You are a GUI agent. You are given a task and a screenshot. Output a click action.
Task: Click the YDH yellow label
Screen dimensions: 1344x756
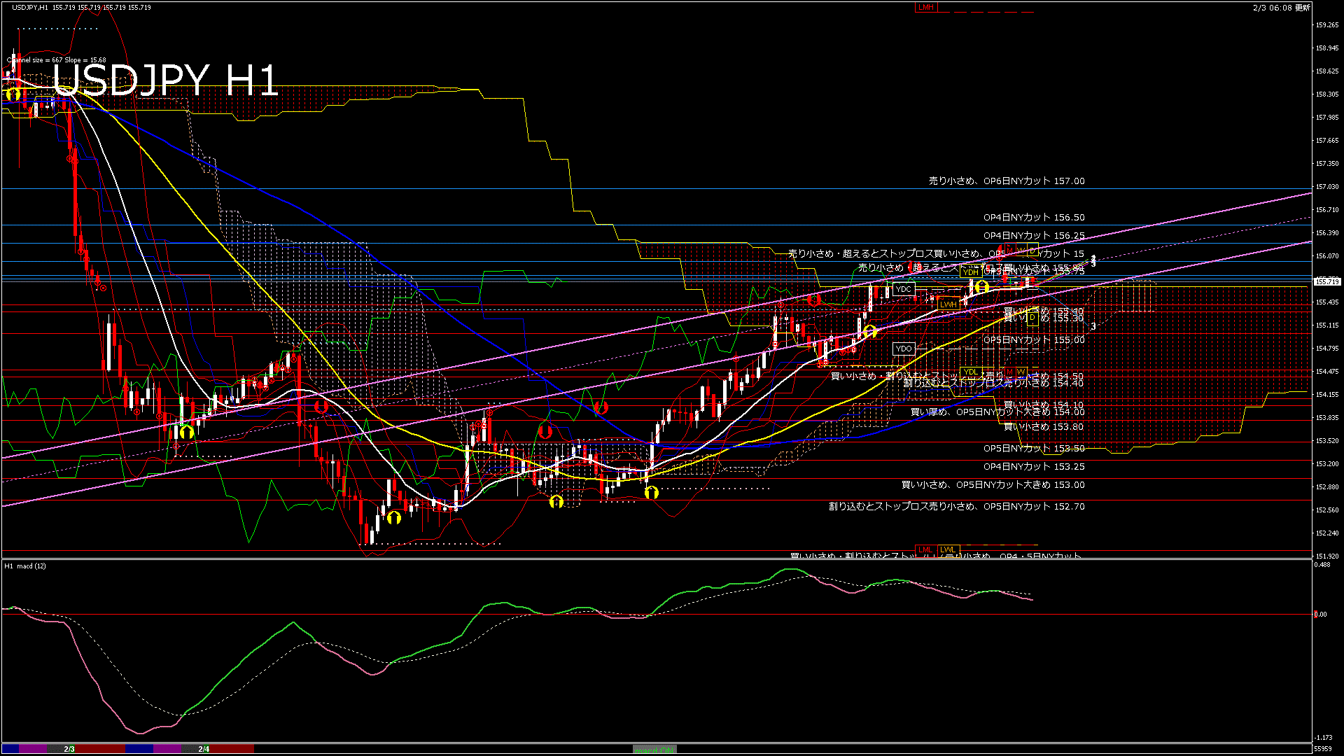pos(970,272)
